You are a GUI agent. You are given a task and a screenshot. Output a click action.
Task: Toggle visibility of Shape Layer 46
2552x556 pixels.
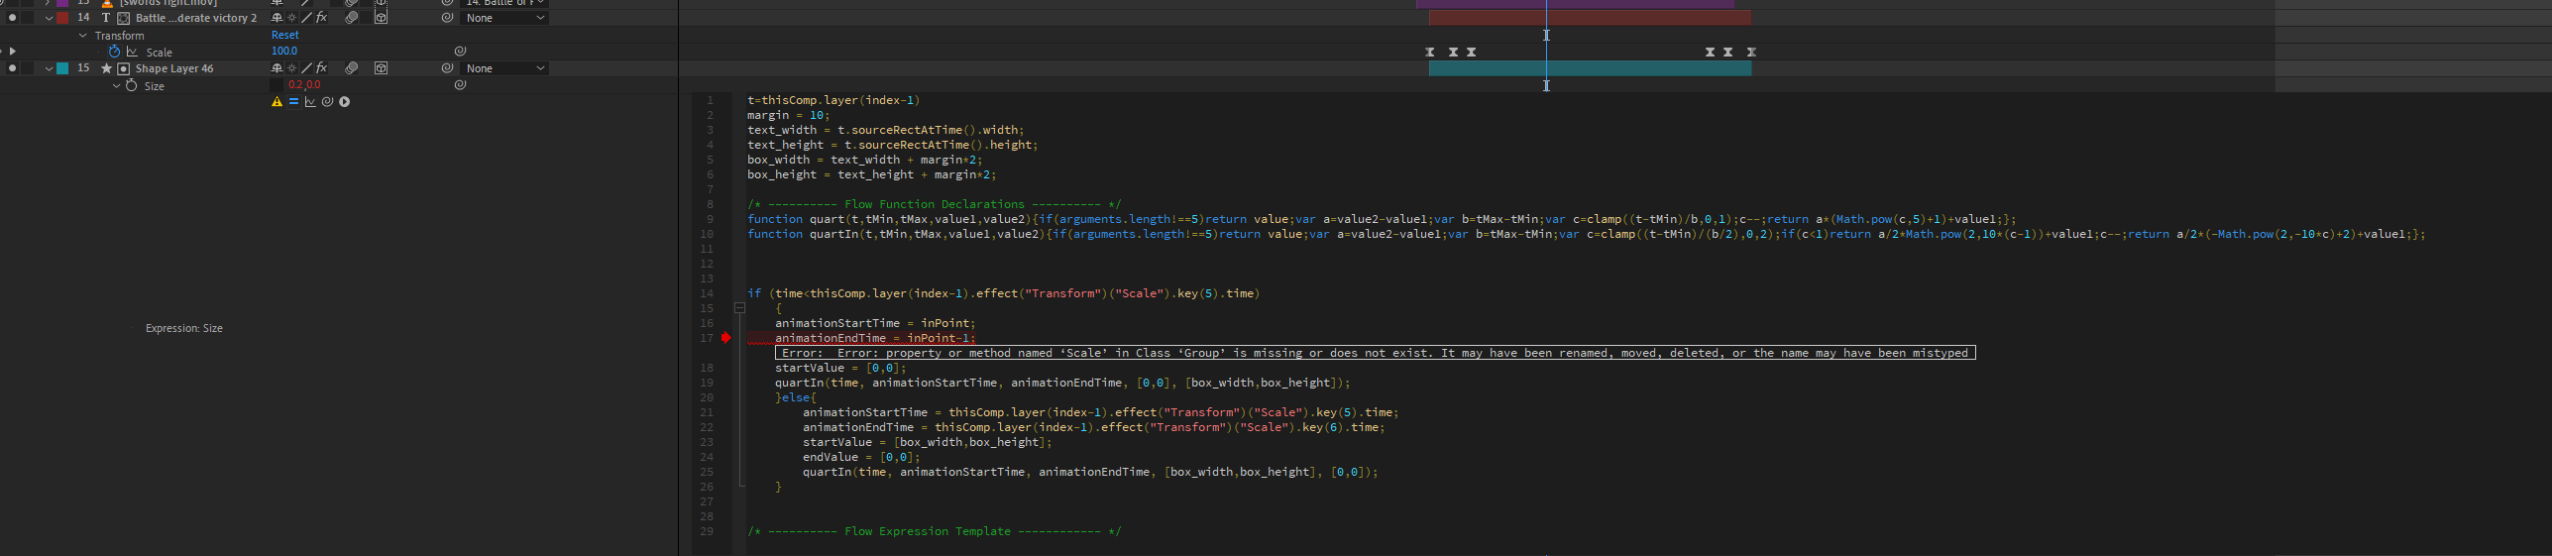[12, 68]
